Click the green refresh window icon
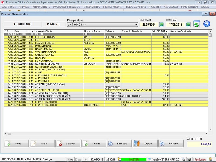 197,24
